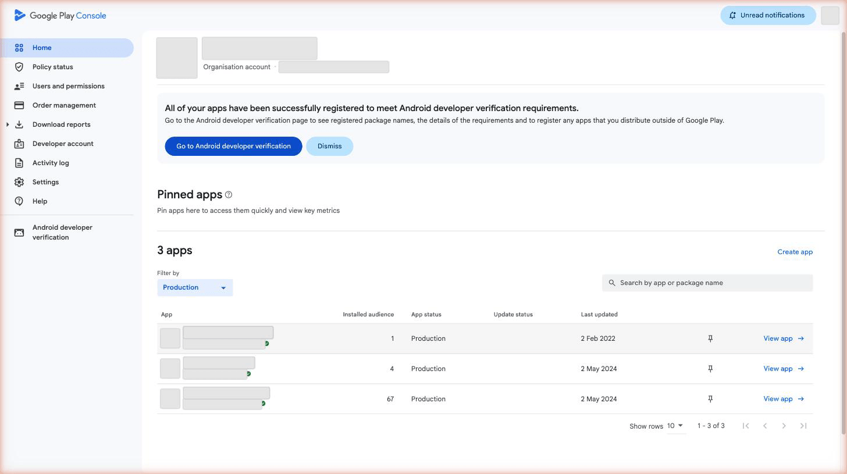Open Policy status using its shield icon
The height and width of the screenshot is (474, 847).
[x=19, y=67]
